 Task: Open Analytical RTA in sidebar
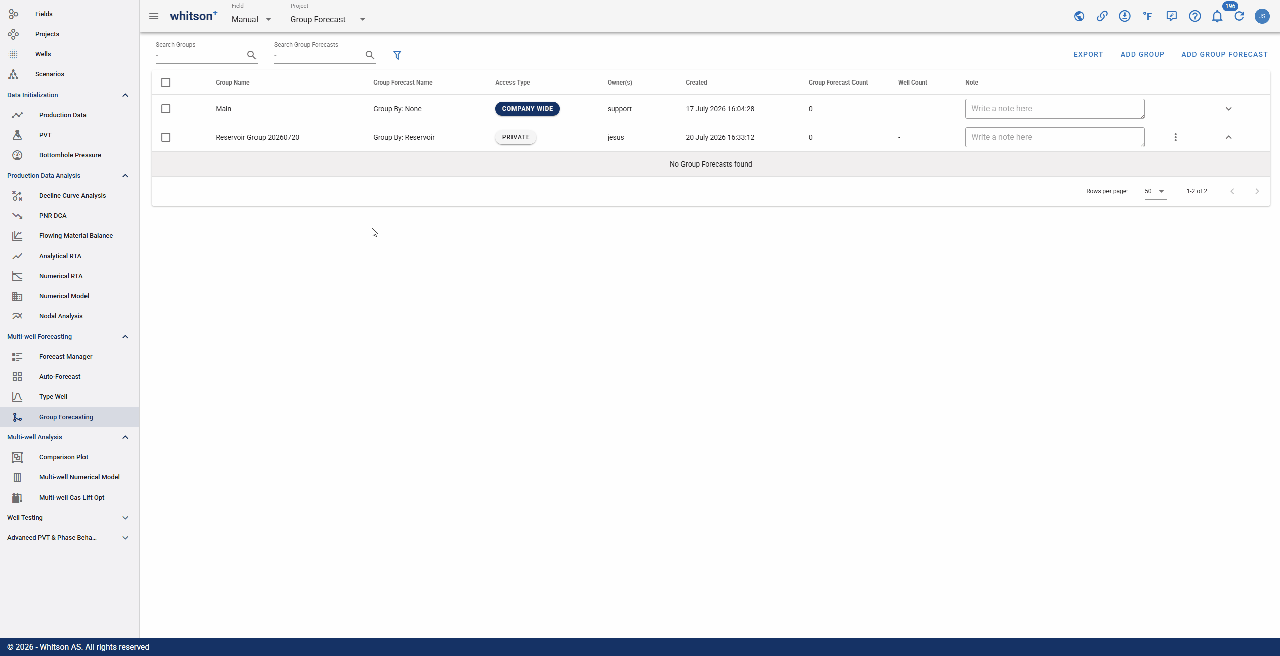(69, 256)
